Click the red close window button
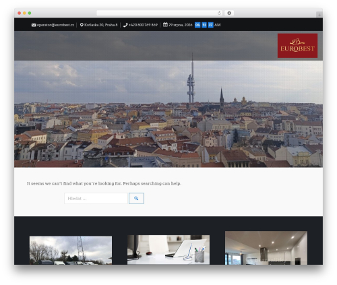Screen dimensions: 337x285 pyautogui.click(x=20, y=13)
